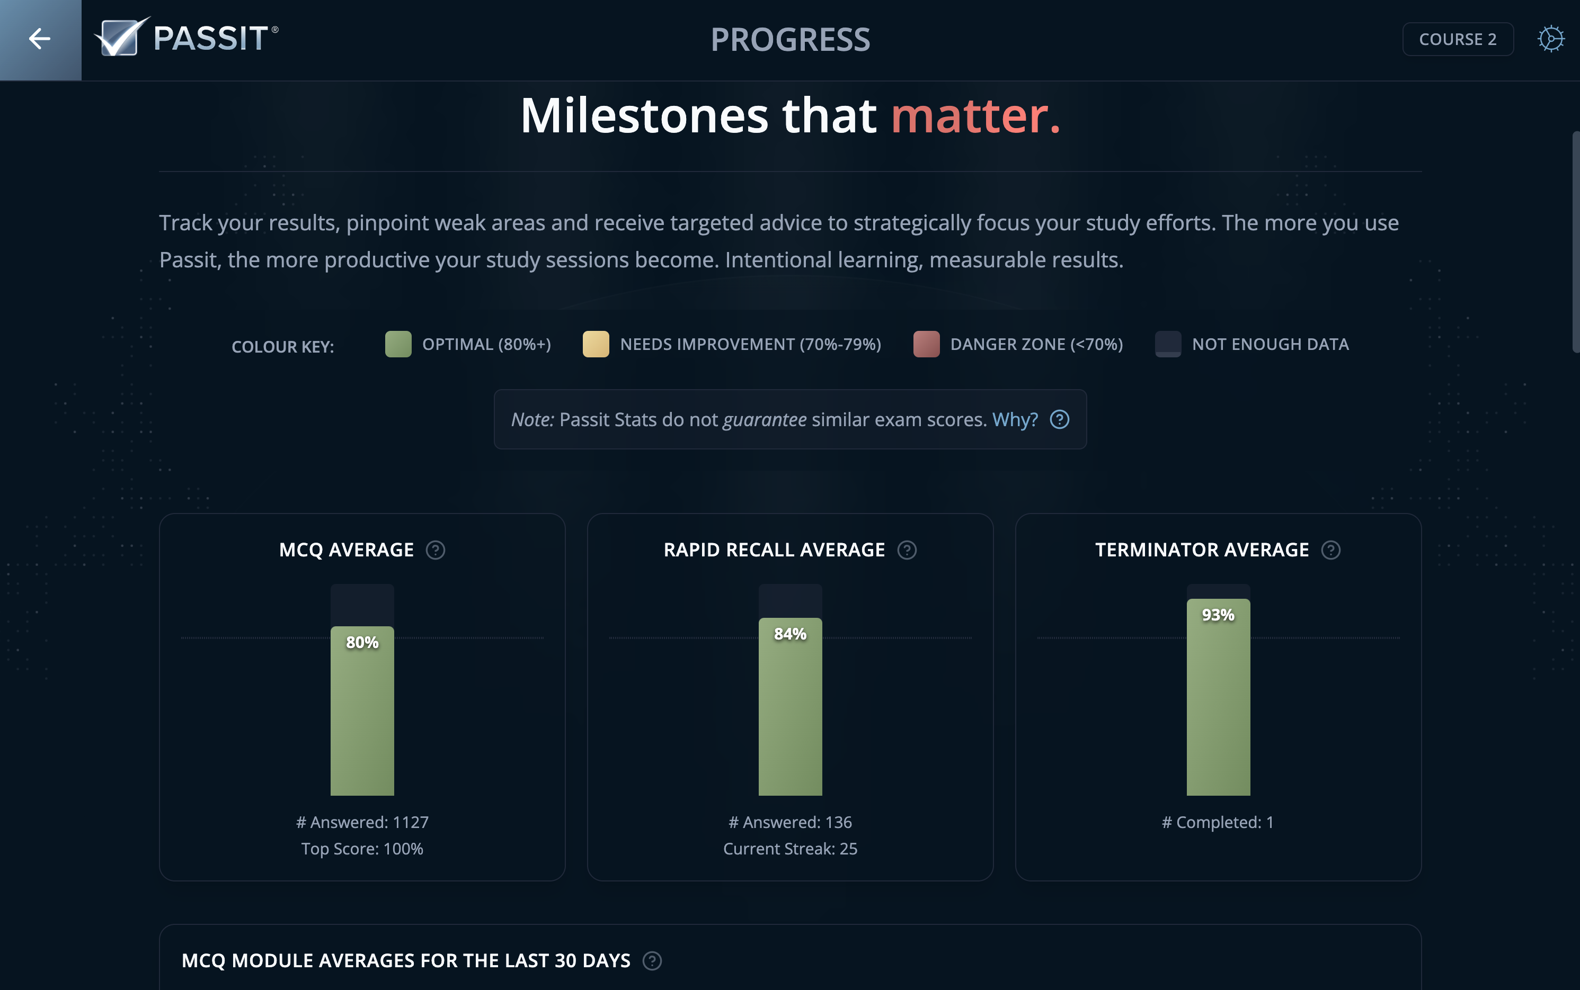Click the Needs Improvement yellow swatch

(596, 345)
